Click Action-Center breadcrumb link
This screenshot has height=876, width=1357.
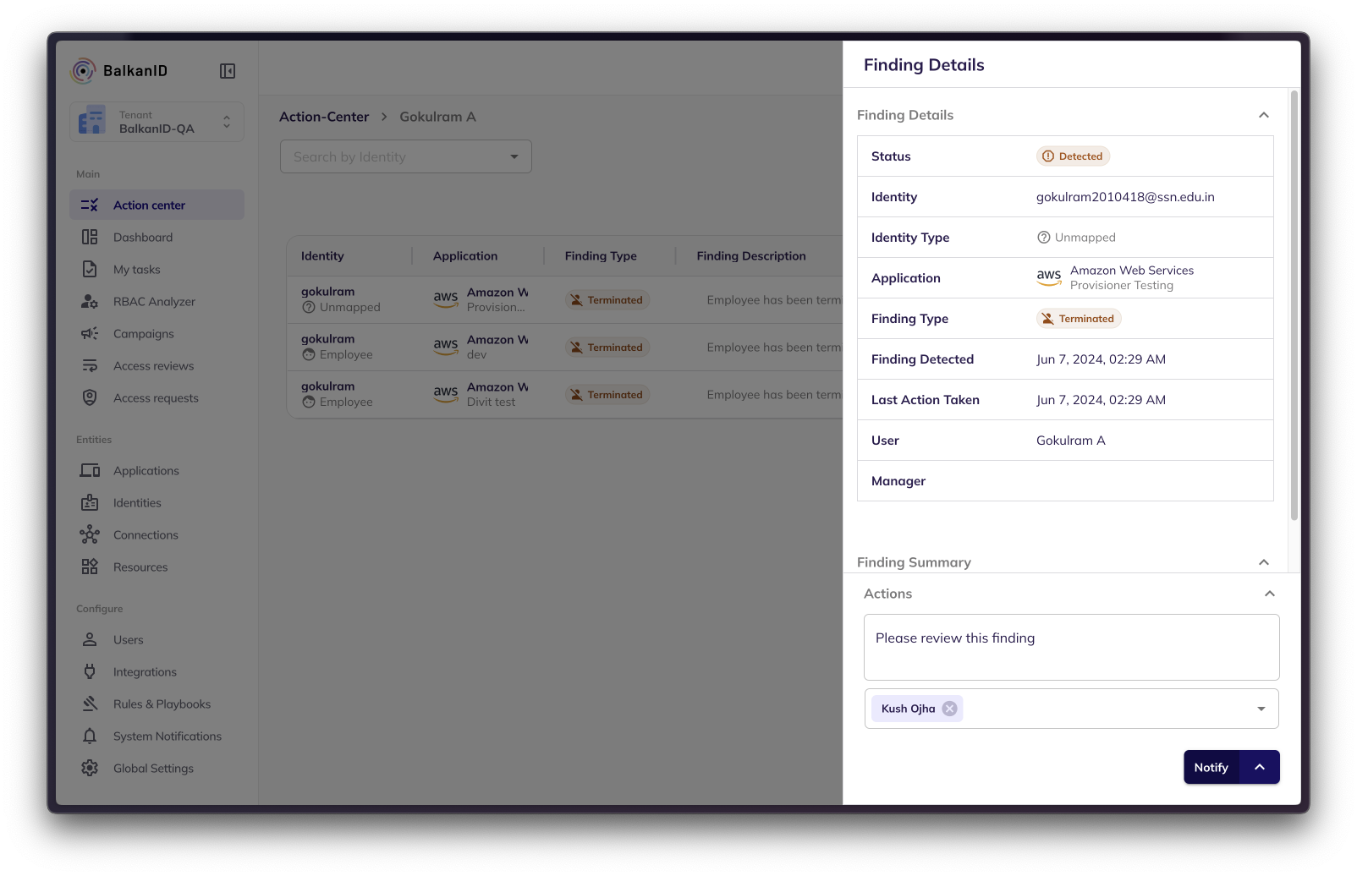[x=324, y=117]
